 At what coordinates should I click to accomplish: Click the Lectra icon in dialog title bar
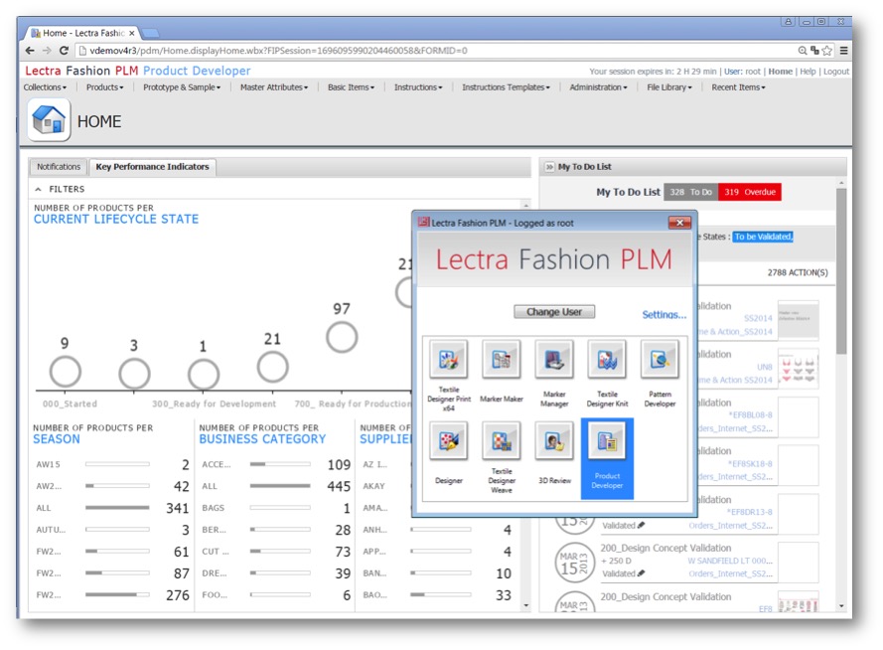[423, 223]
